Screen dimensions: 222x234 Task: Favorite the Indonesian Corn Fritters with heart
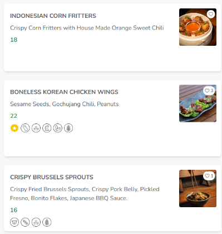click(211, 14)
